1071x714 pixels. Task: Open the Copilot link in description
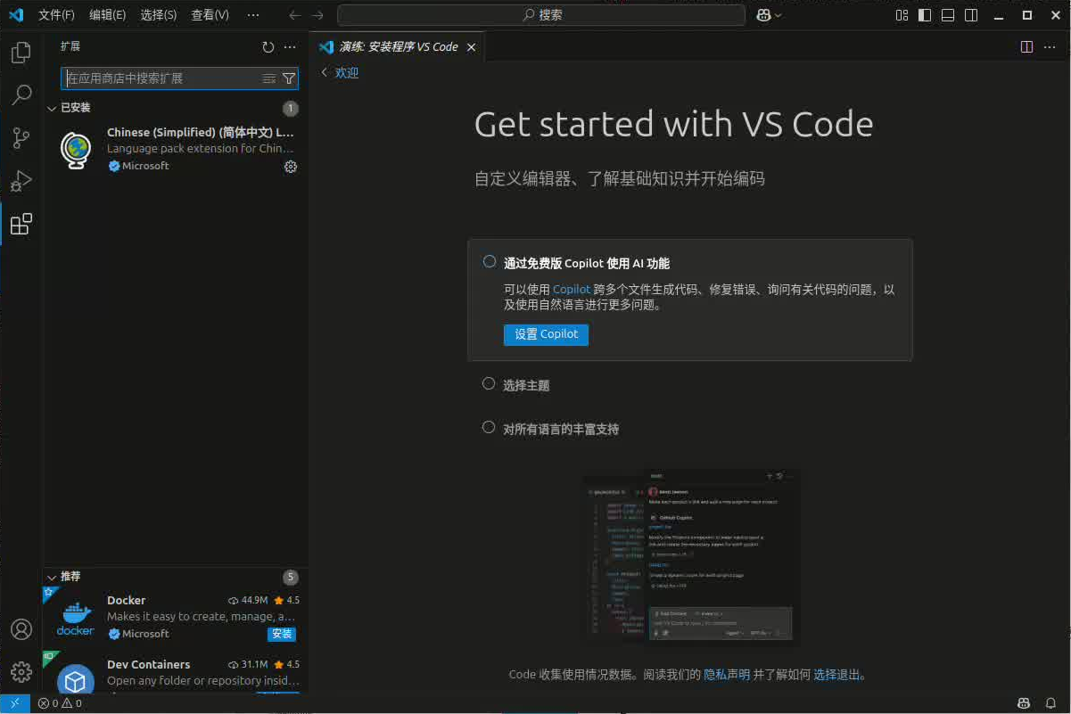point(572,290)
